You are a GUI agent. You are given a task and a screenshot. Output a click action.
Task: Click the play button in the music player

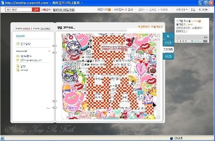click(x=178, y=41)
